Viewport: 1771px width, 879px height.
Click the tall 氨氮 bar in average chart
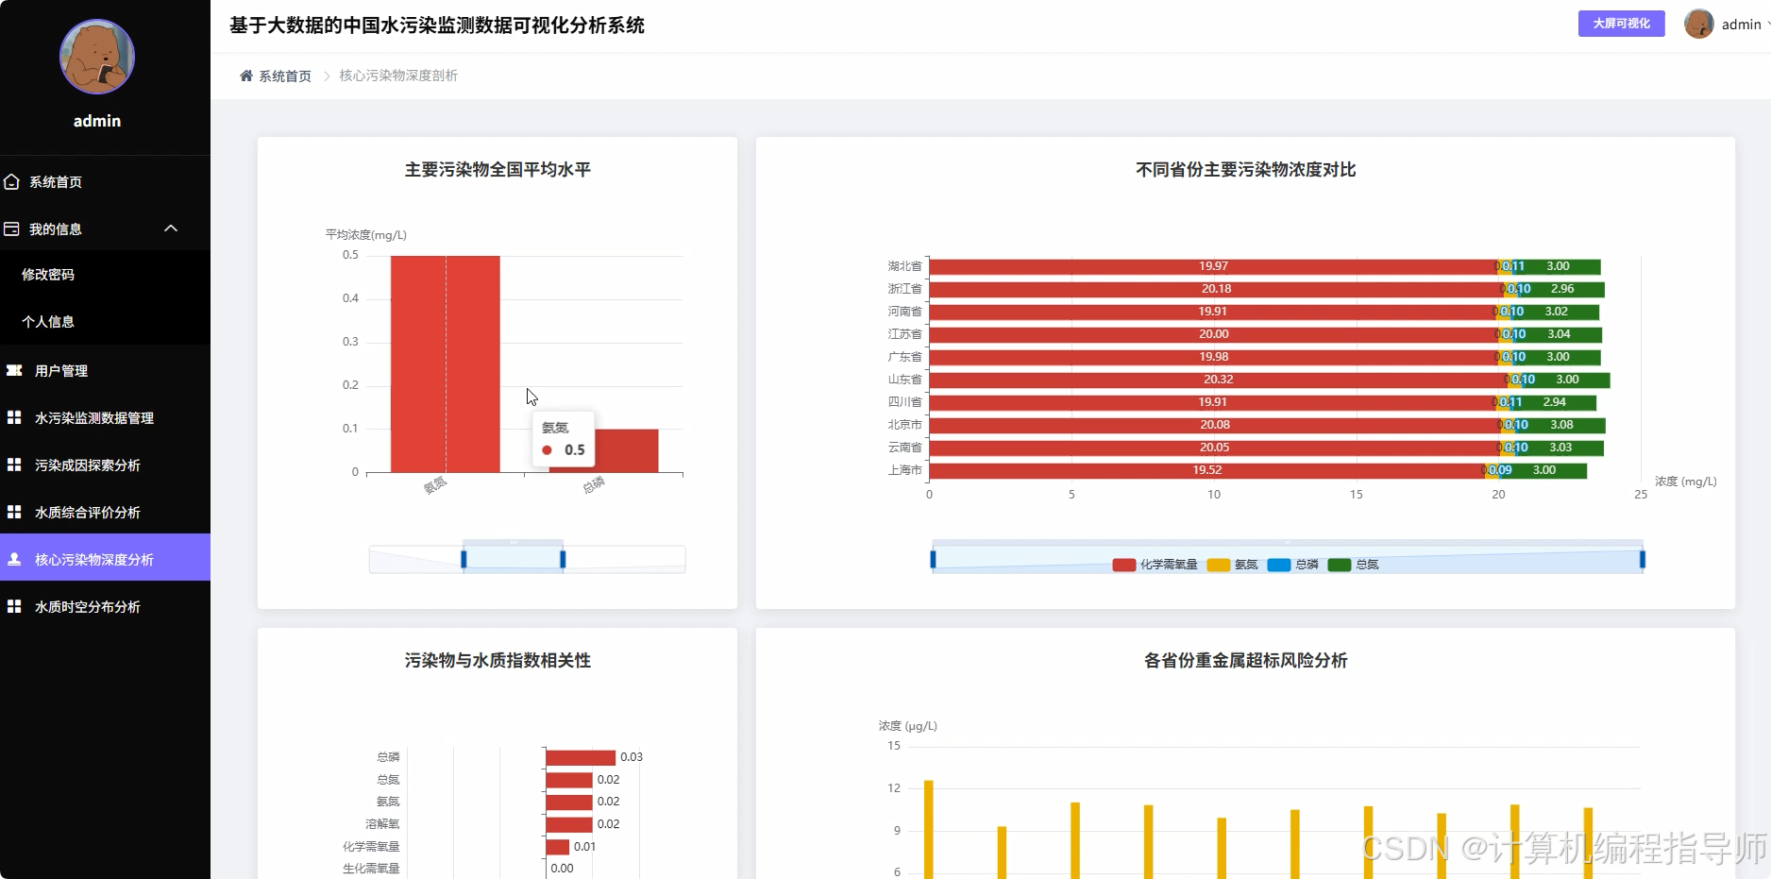pos(446,363)
